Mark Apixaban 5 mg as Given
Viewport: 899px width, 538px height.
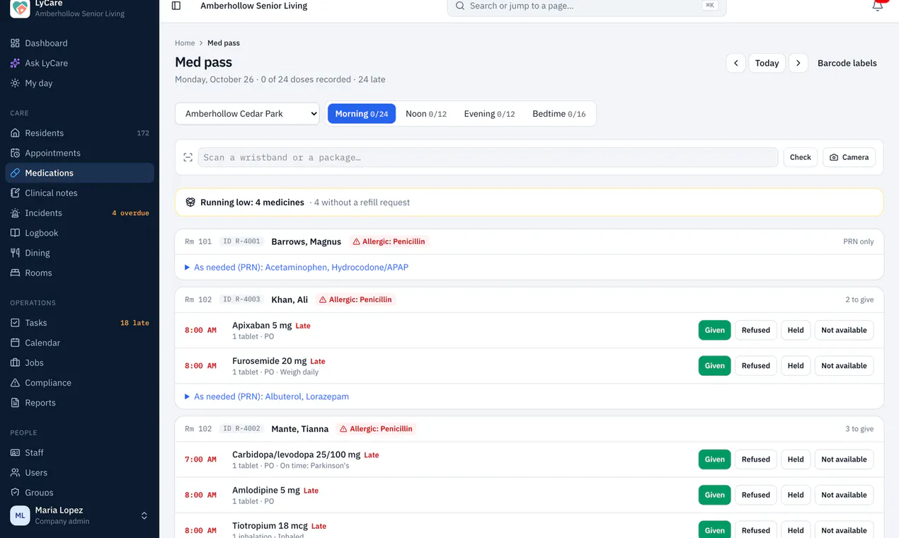(x=714, y=330)
